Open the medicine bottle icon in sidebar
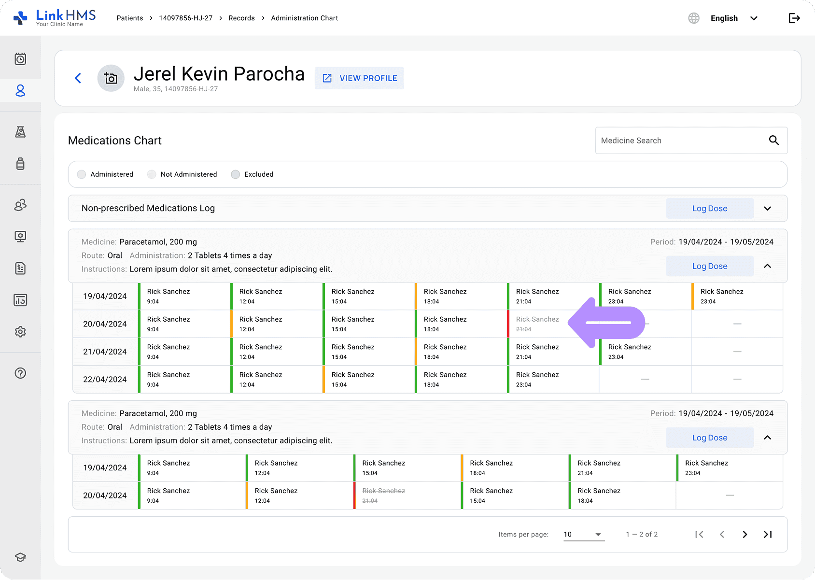The image size is (815, 580). tap(20, 164)
